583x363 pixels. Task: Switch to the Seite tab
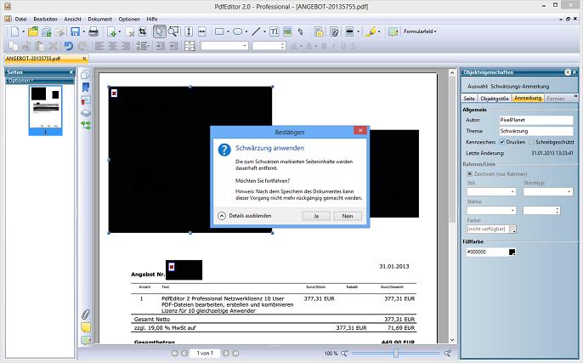click(x=469, y=99)
